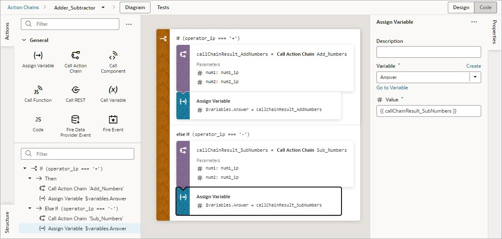Click the purple Add_Numbers call chain icon
This screenshot has height=239, width=502.
tap(183, 54)
